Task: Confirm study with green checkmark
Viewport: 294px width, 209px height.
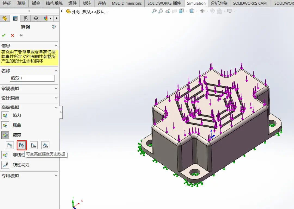Action: pos(4,35)
